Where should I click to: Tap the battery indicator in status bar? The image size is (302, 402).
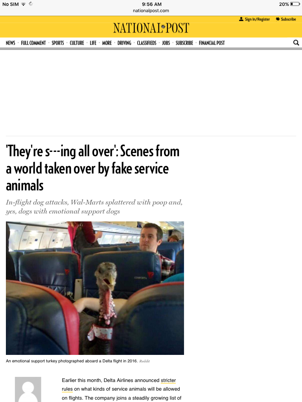click(295, 4)
